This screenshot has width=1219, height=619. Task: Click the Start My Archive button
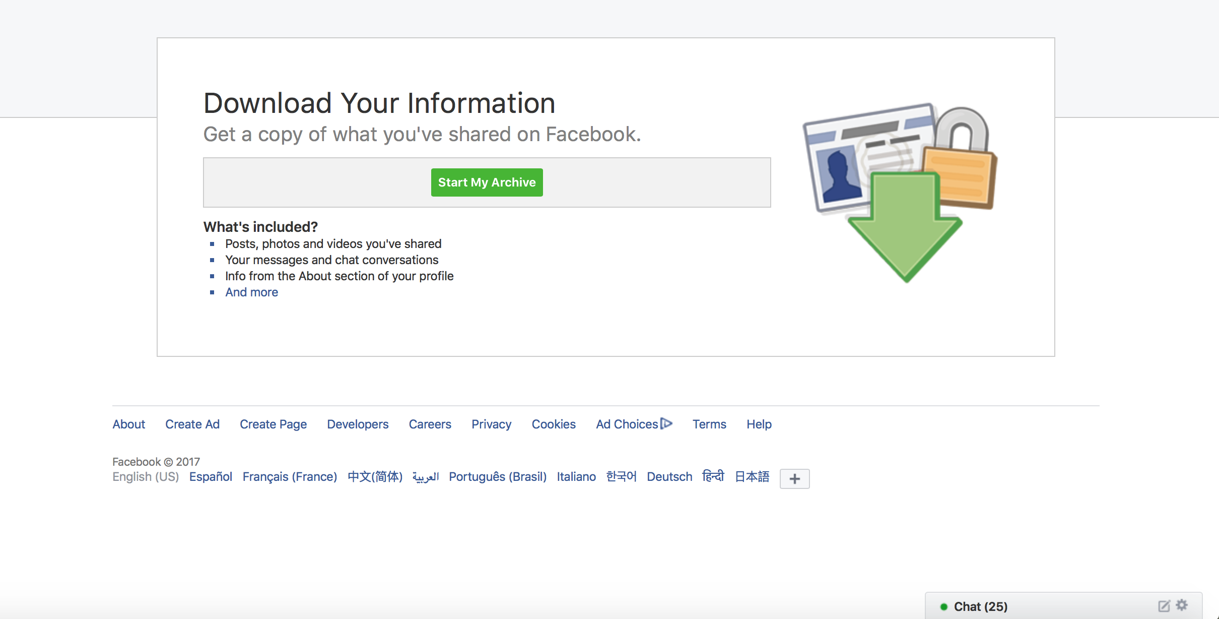click(487, 182)
